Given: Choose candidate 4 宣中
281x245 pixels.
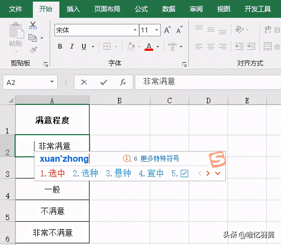Looking at the screenshot, I should click(151, 173).
